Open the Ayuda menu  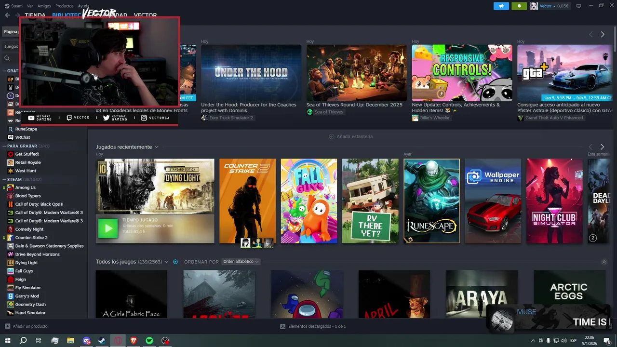click(84, 6)
